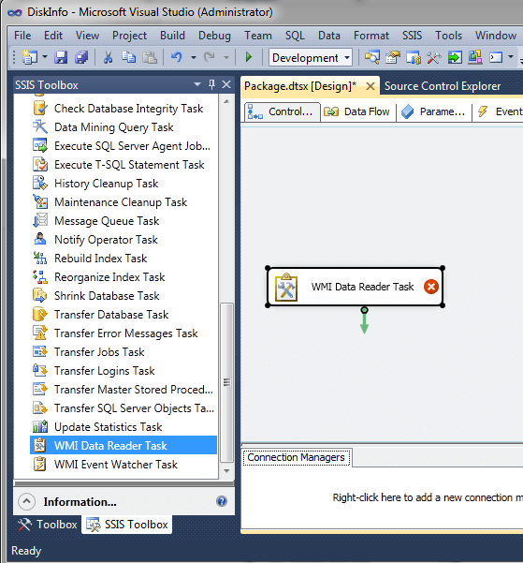Select Reorganize Index Task item
Screen dimensions: 523x563
coord(123,277)
